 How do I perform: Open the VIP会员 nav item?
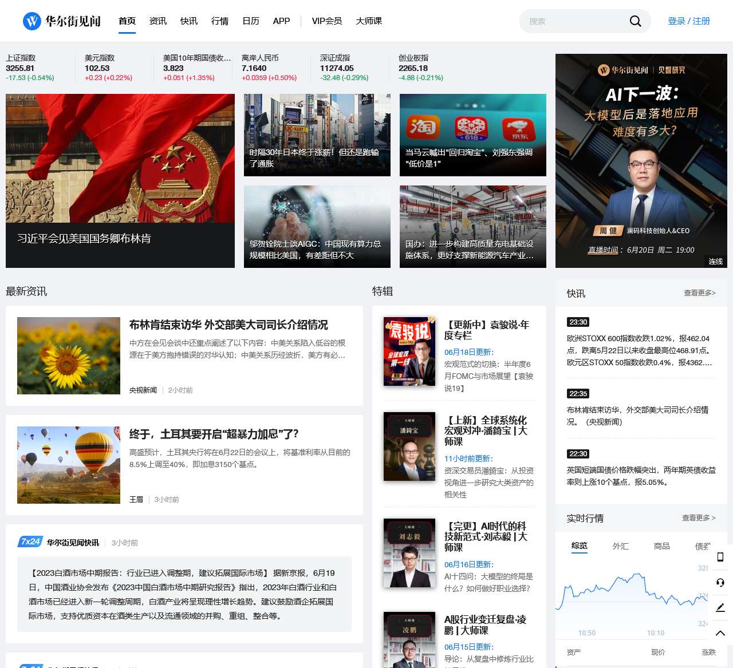coord(327,21)
